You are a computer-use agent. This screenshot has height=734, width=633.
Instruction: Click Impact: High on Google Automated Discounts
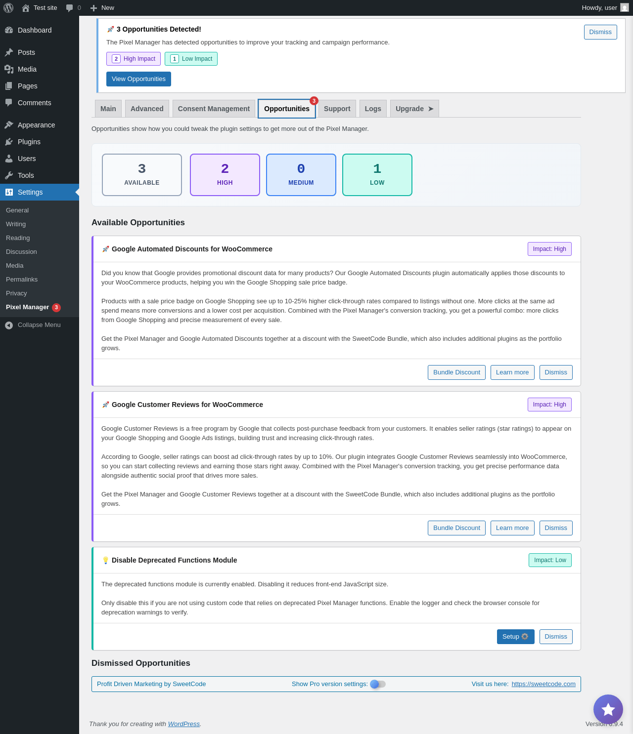(549, 249)
